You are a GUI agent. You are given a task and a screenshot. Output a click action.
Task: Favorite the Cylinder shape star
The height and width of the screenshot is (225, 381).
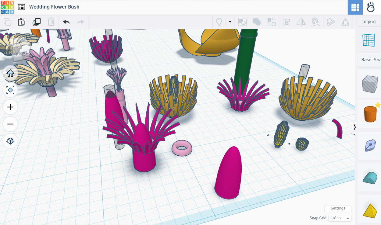378,105
